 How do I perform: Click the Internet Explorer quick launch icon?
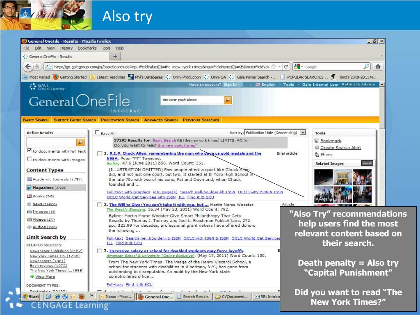(x=57, y=297)
